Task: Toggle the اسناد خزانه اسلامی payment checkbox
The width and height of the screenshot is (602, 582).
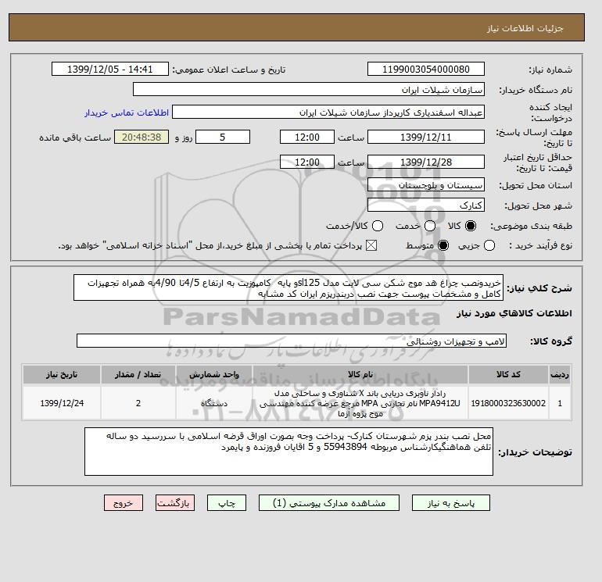Action: [371, 245]
